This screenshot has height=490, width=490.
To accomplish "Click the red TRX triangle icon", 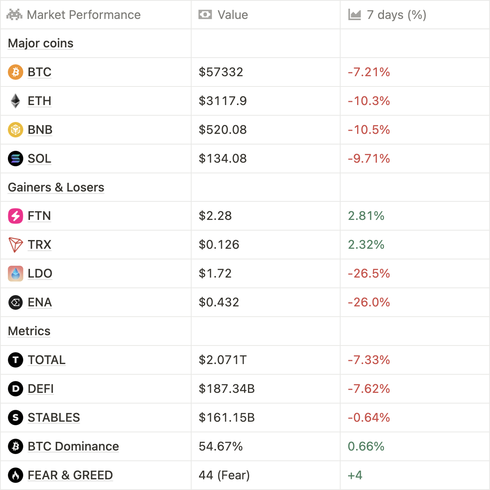I will 15,245.
